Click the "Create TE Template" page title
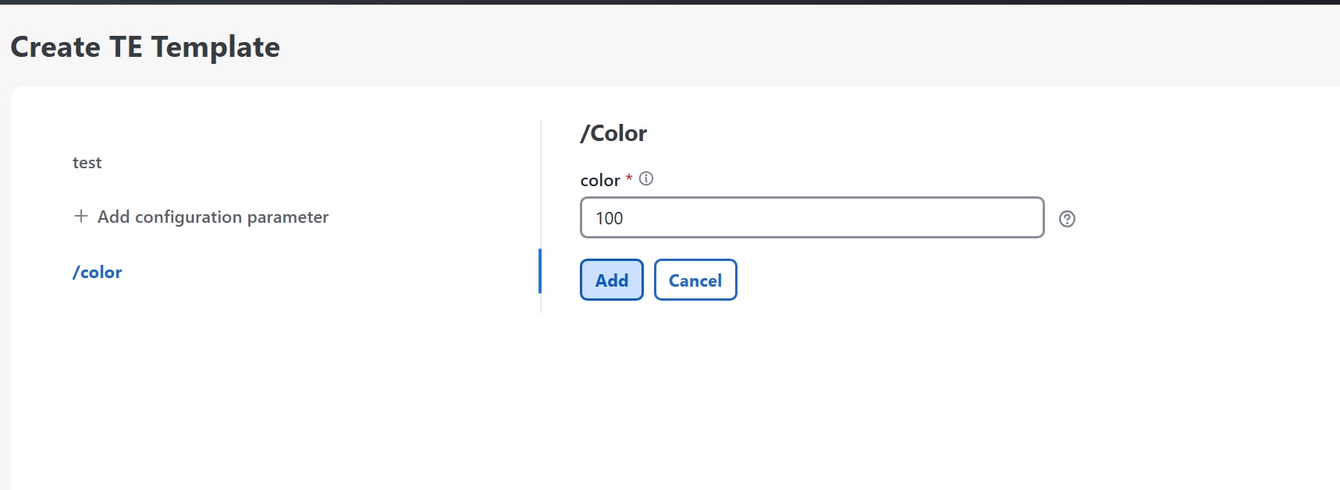The image size is (1340, 490). coord(145,47)
